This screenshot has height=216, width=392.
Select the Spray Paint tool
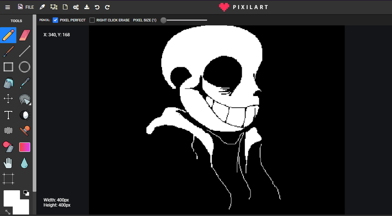tap(8, 146)
